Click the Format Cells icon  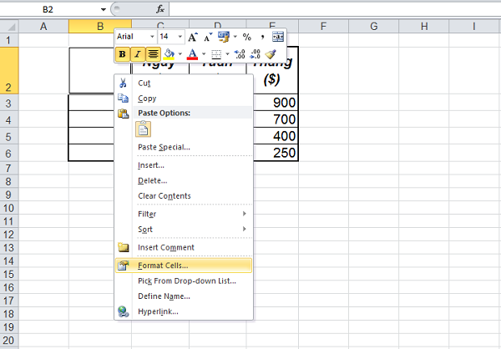123,266
